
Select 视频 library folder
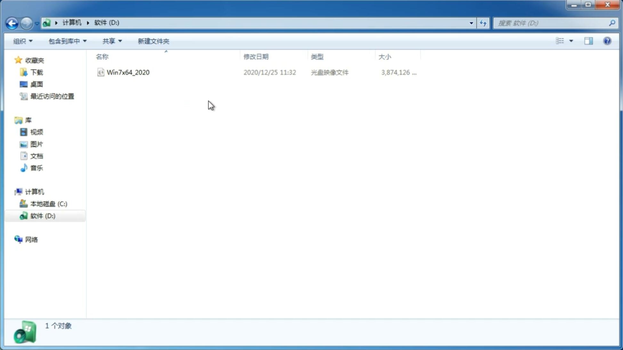coord(36,132)
